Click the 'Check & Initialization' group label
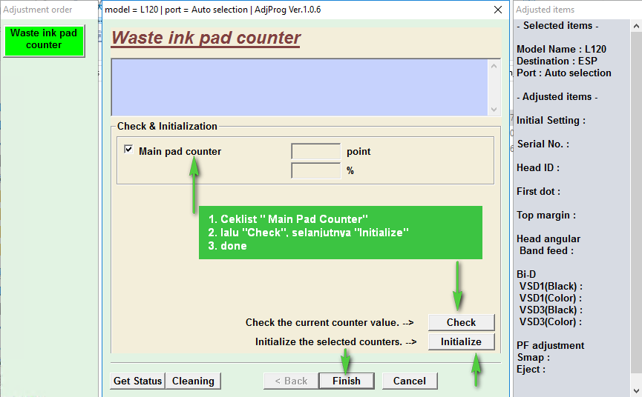 coord(167,126)
